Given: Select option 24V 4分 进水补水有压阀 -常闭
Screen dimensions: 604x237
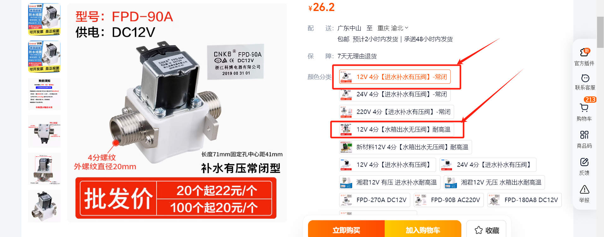Looking at the screenshot, I should (x=395, y=94).
